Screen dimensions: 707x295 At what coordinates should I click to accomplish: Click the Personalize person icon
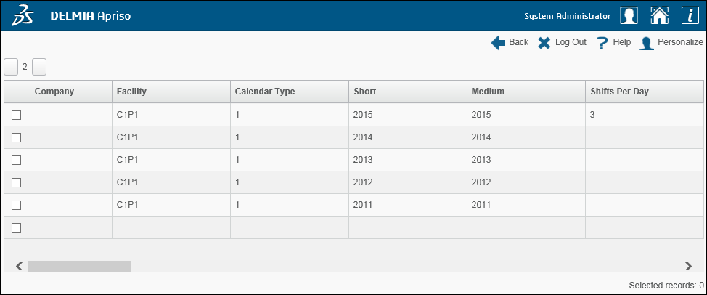647,43
